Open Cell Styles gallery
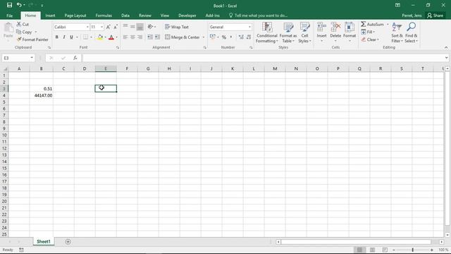 click(304, 32)
